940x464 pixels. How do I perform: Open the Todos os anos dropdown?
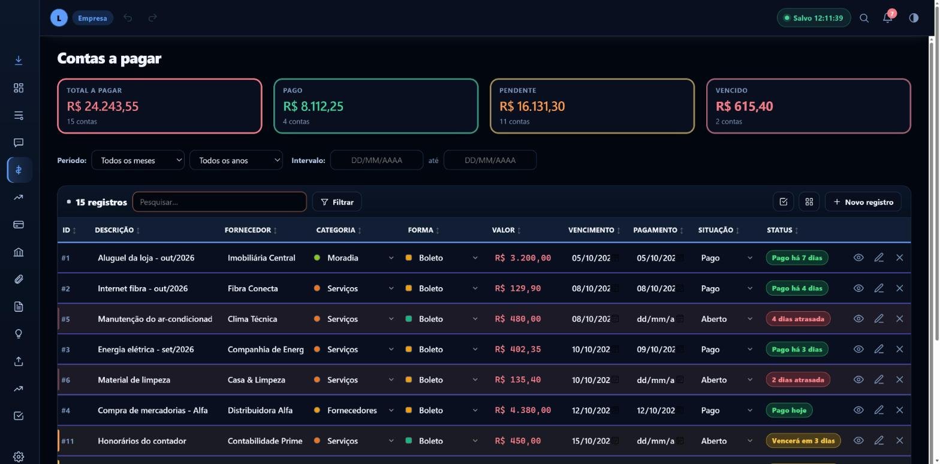(236, 160)
